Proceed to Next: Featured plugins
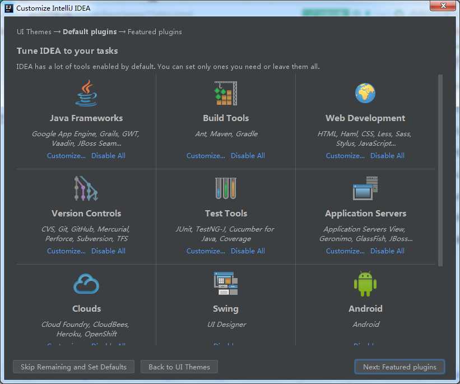 399,367
